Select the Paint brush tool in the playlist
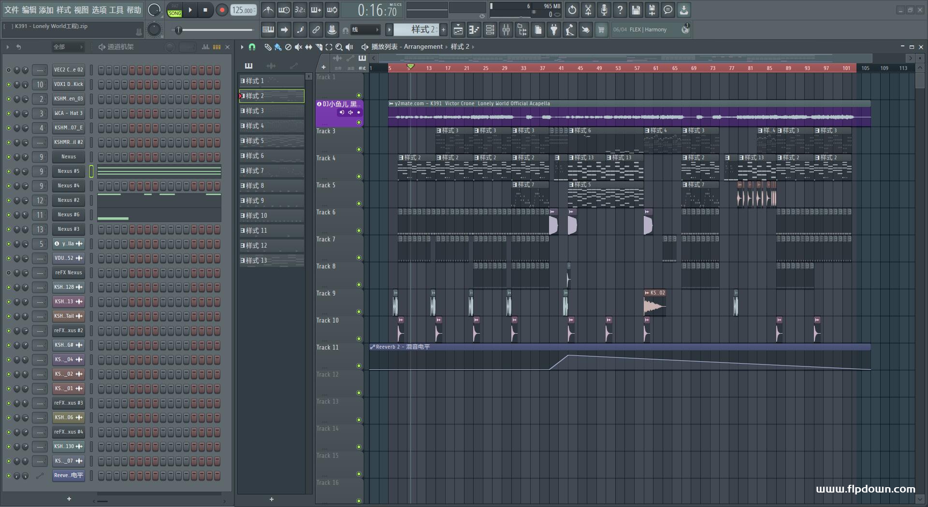 (x=278, y=47)
